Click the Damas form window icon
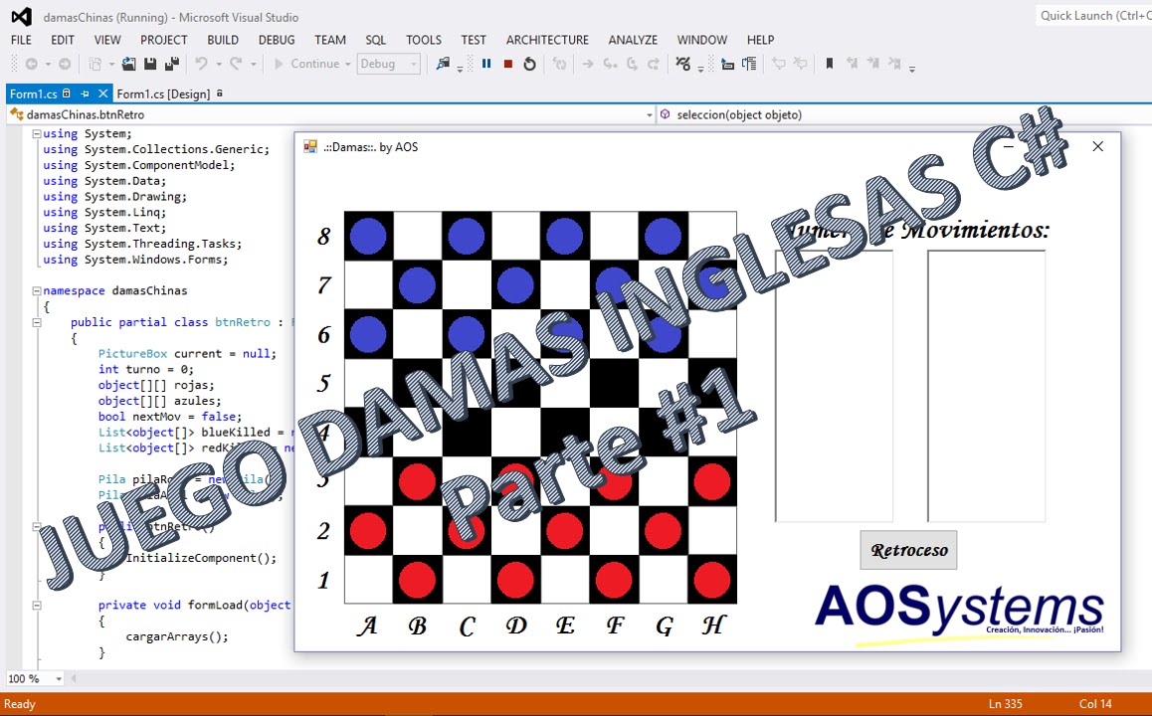Viewport: 1152px width, 716px height. 310,147
